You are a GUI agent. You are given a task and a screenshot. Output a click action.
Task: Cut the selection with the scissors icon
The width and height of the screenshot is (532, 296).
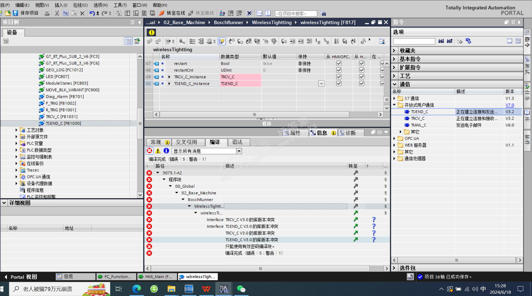pos(57,13)
